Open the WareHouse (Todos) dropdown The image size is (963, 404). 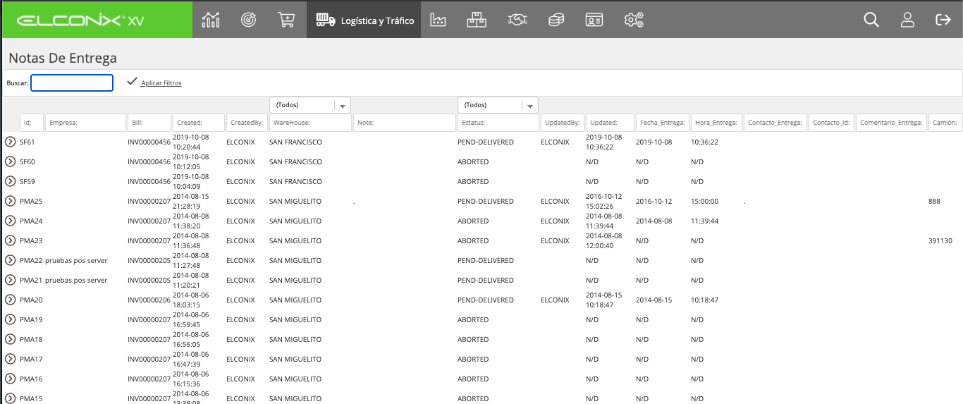click(310, 105)
